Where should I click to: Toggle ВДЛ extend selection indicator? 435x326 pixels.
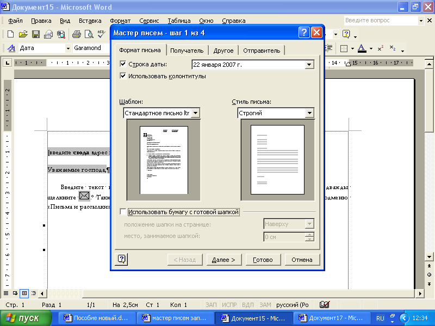point(248,305)
